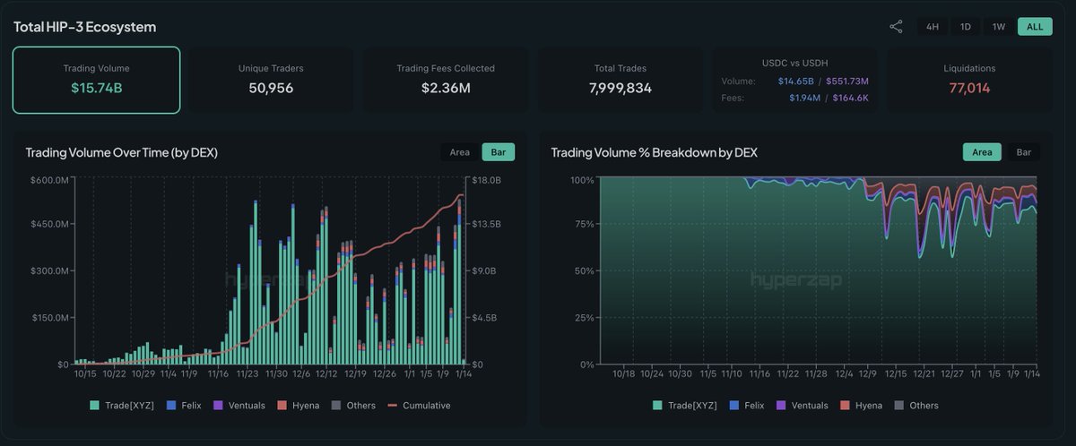Viewport: 1076px width, 446px height.
Task: Click the 50,956 unique traders value
Action: [271, 88]
